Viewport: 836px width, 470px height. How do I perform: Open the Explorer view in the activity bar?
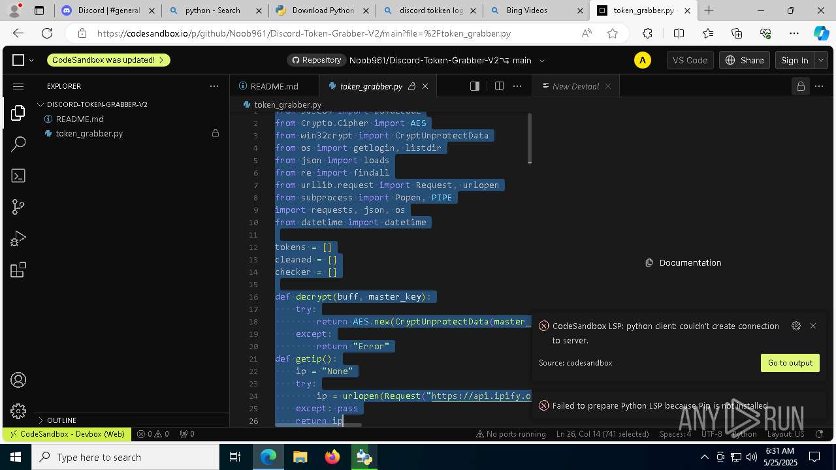(x=18, y=112)
